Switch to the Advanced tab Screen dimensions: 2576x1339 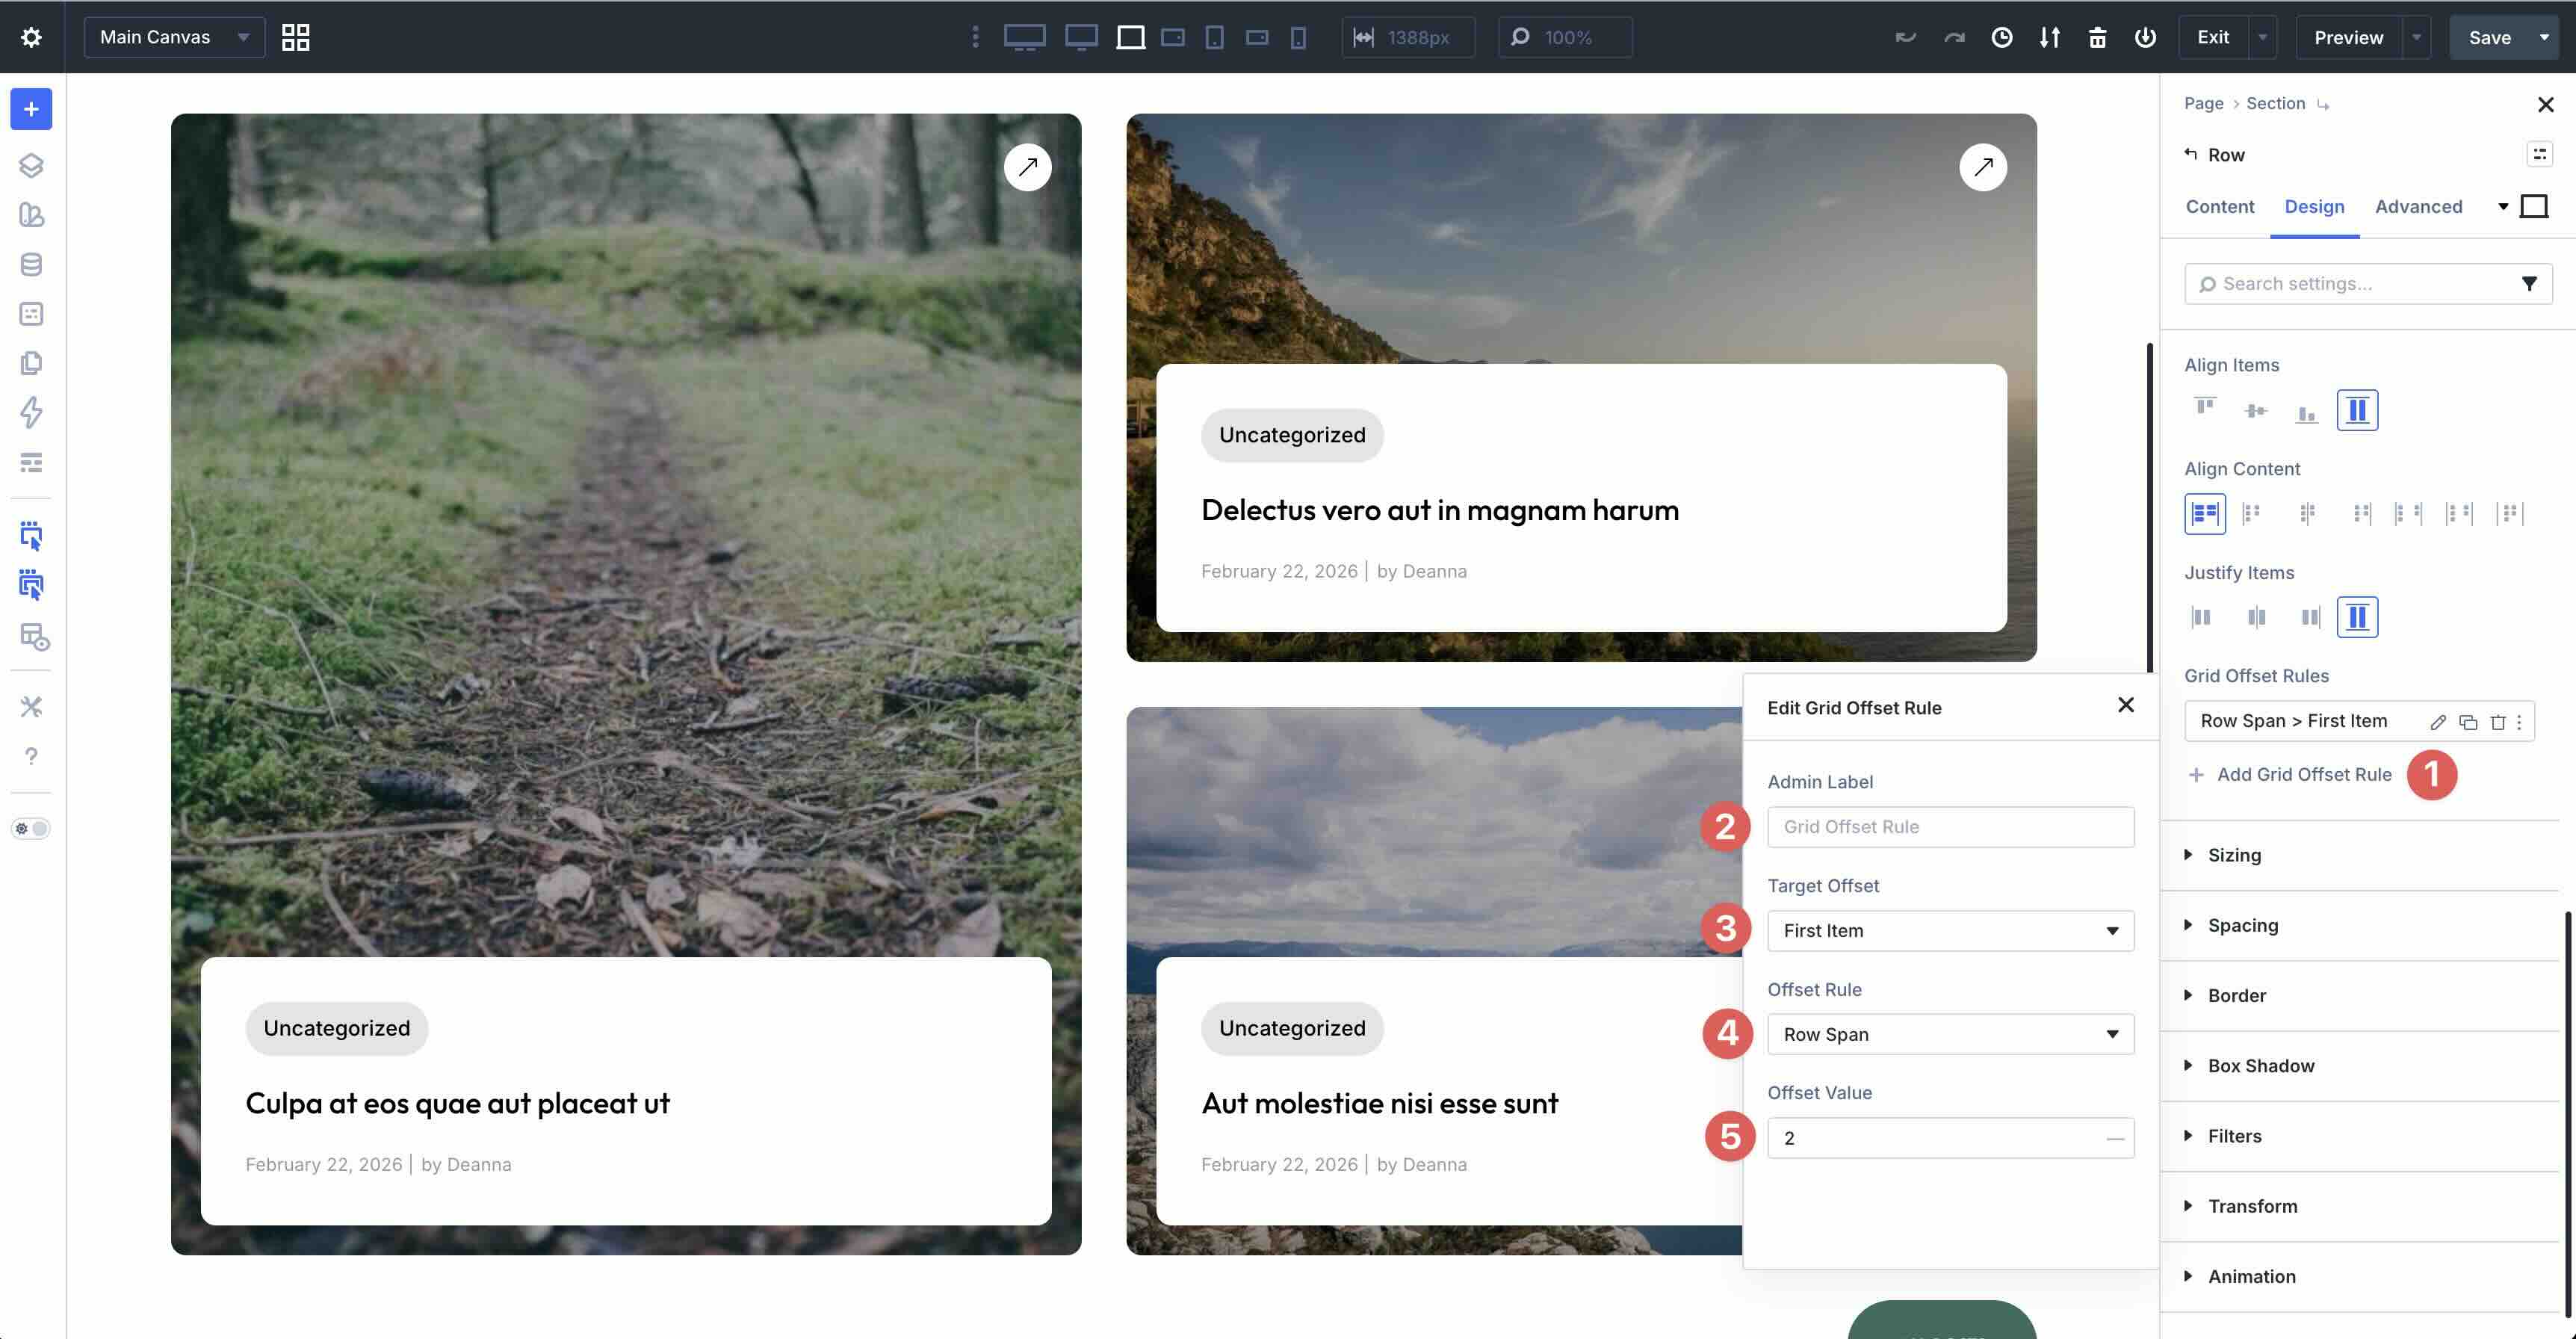tap(2419, 207)
